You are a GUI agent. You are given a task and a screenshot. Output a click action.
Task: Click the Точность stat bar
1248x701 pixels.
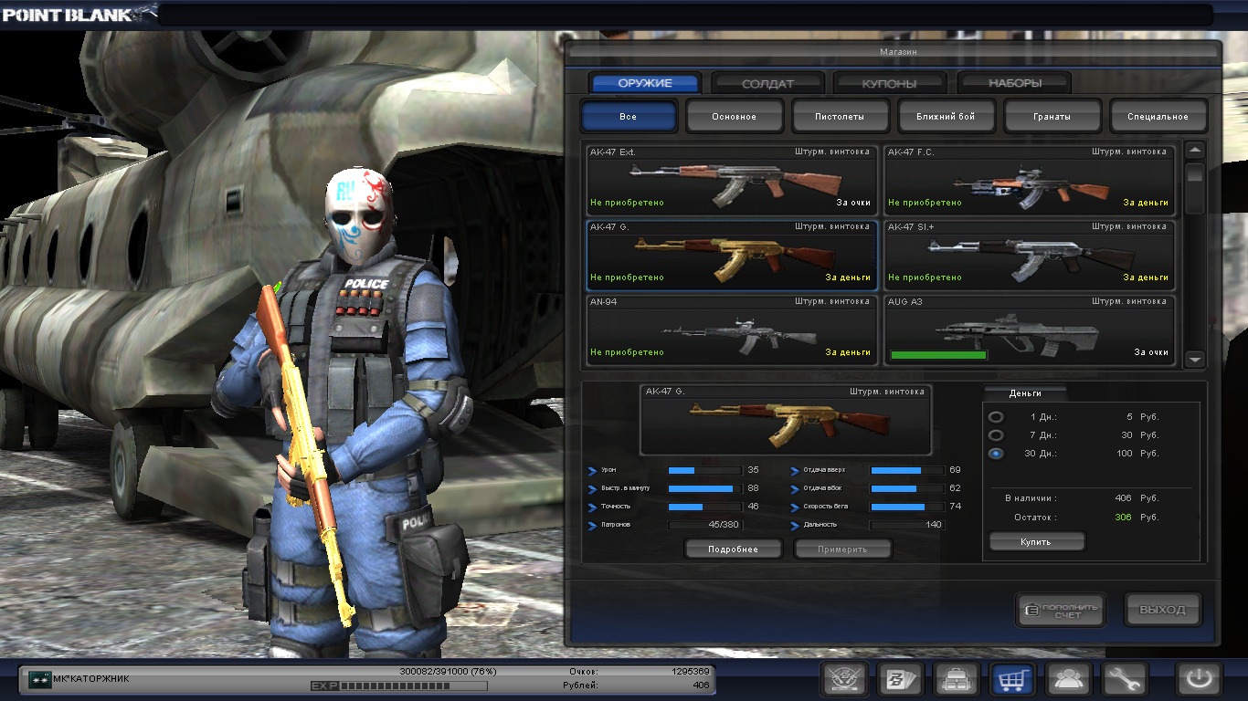coord(704,507)
